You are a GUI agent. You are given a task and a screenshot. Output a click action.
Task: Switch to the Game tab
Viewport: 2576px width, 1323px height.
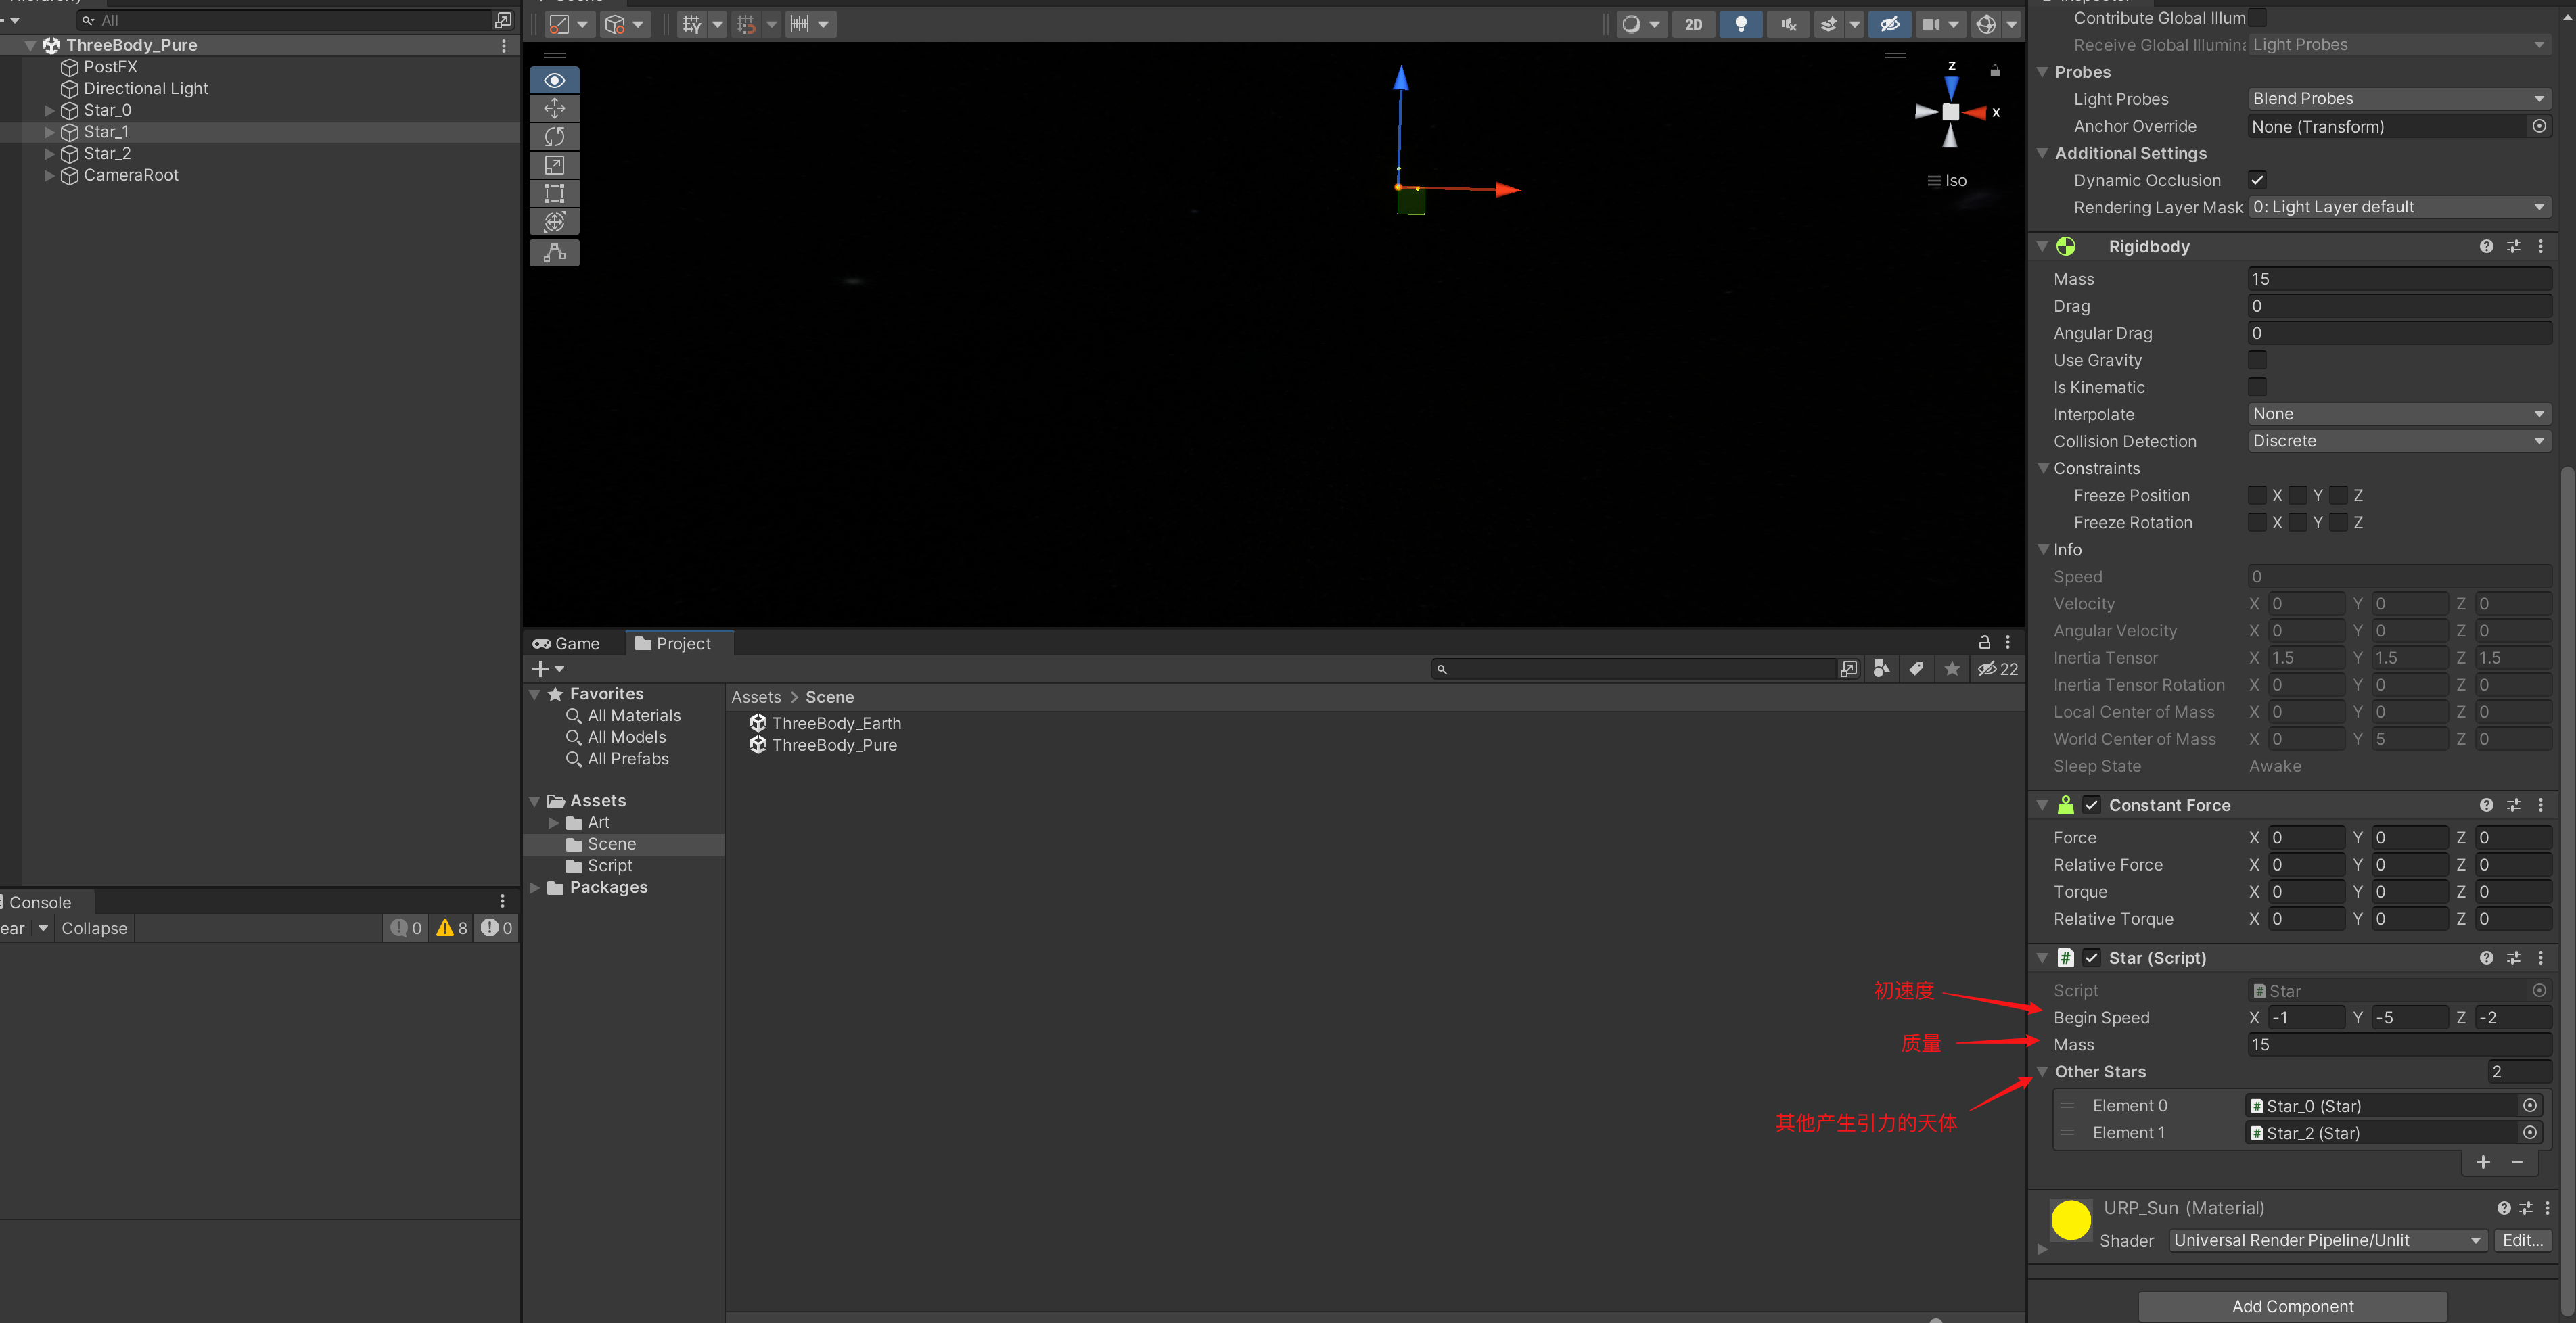(x=567, y=644)
